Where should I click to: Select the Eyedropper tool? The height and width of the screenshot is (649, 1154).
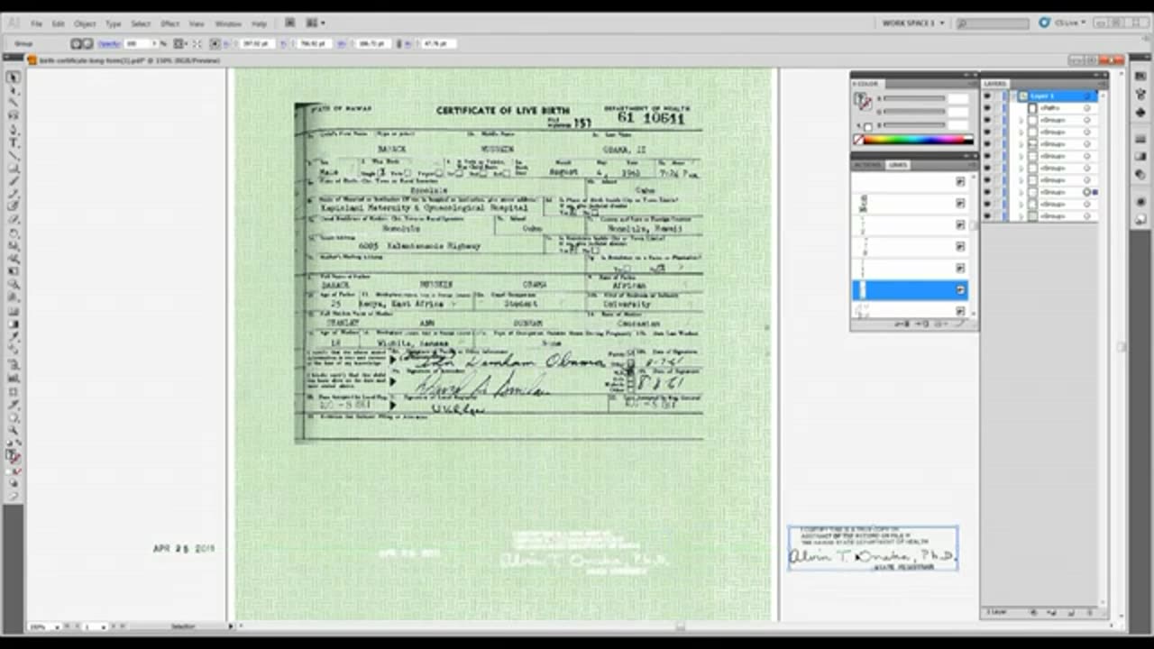pyautogui.click(x=14, y=336)
